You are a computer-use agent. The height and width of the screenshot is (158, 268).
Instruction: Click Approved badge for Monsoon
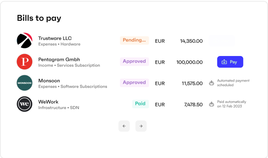click(x=134, y=83)
